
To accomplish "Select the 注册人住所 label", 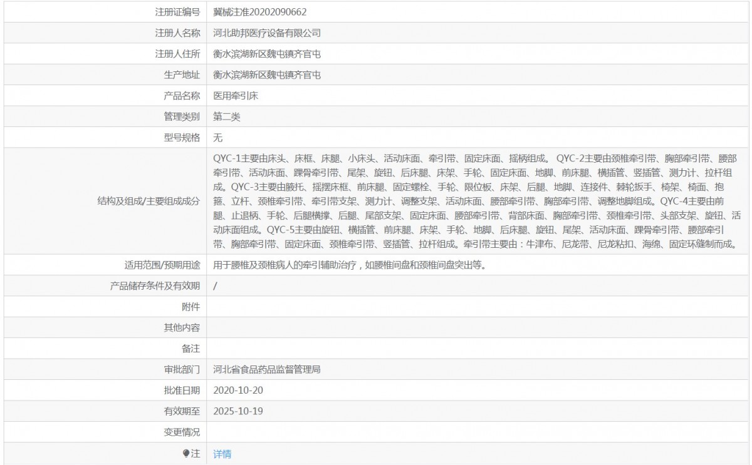I will 177,54.
